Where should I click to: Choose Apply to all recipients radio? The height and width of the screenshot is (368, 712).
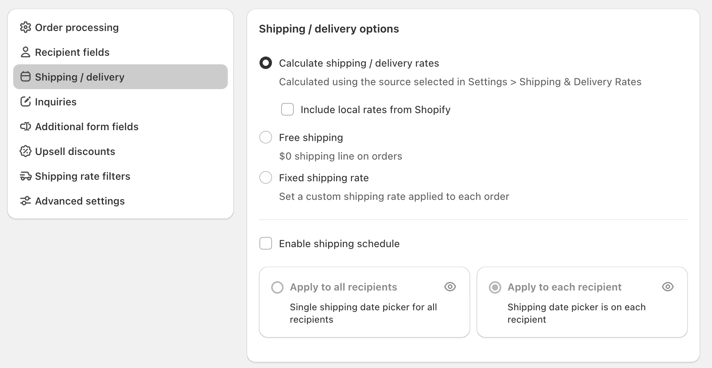coord(277,287)
